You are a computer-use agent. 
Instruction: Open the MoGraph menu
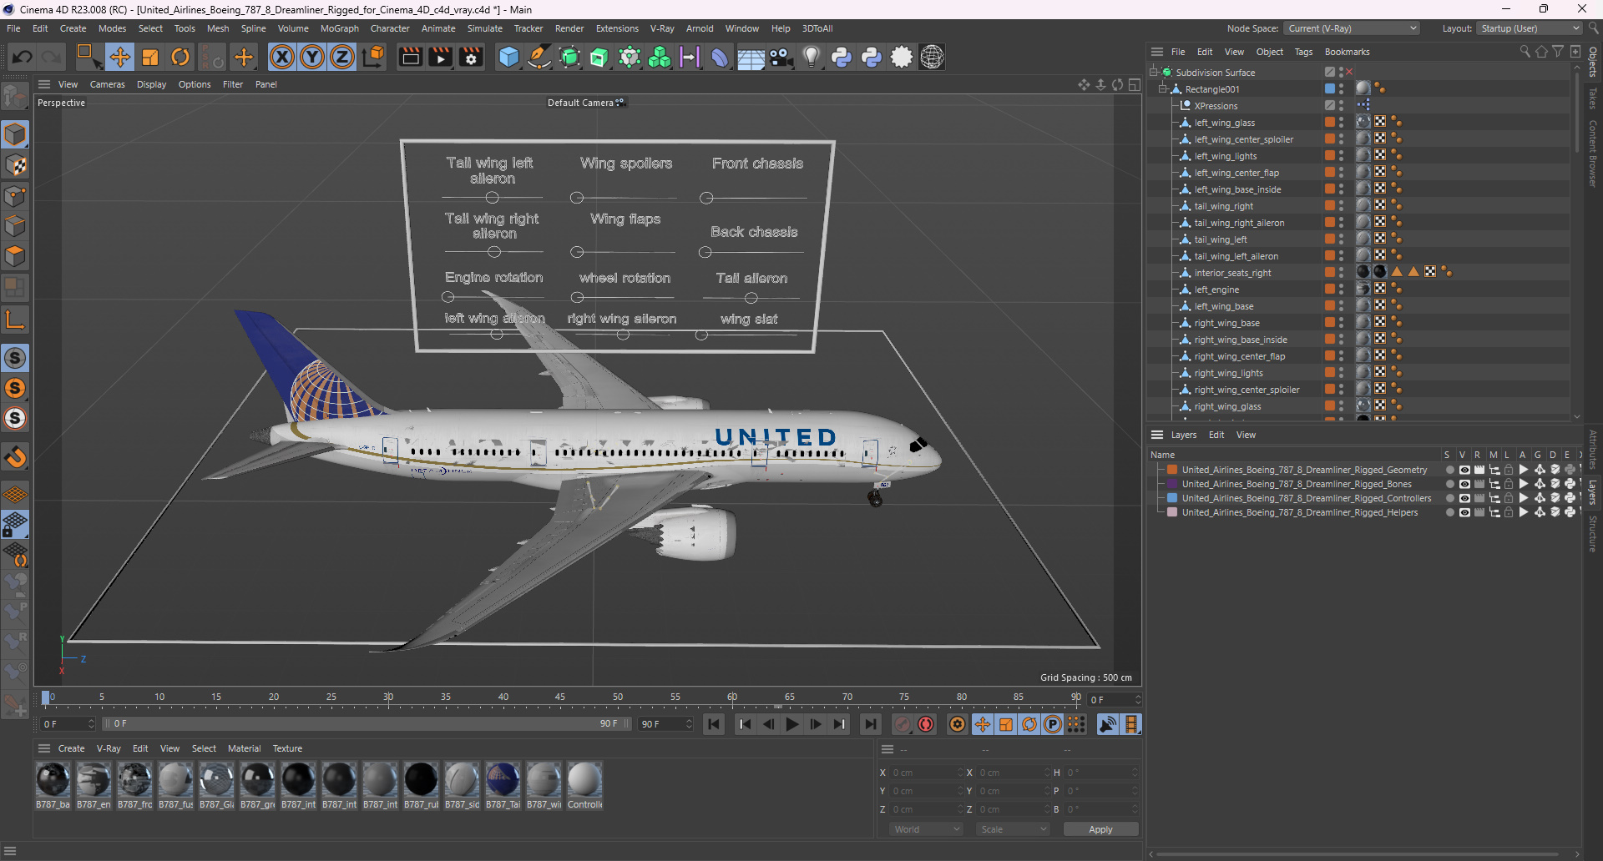[x=339, y=28]
